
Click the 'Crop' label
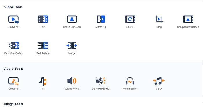click(x=159, y=27)
